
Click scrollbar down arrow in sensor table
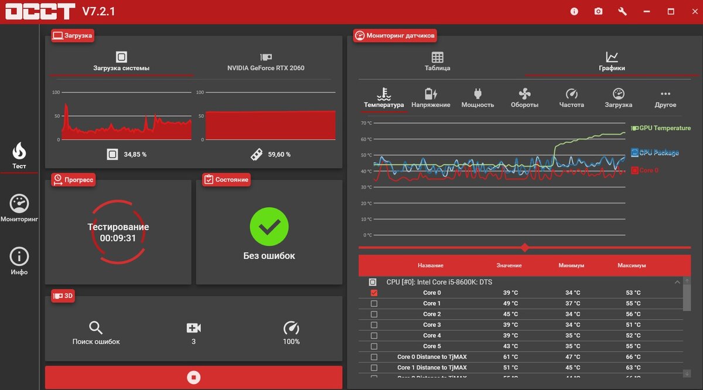(687, 373)
